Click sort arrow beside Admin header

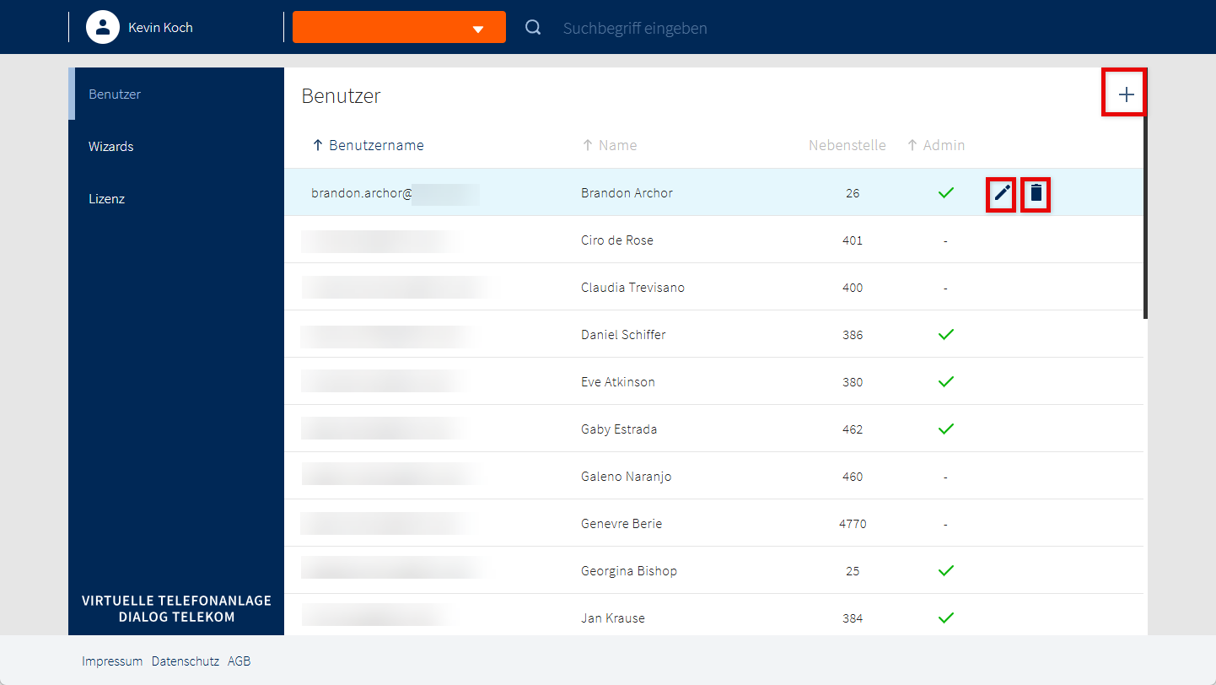(x=912, y=145)
